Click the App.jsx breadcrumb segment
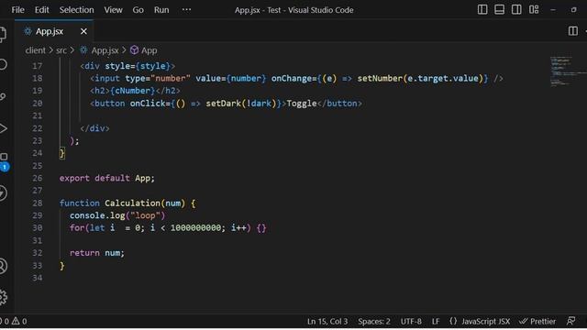Image resolution: width=587 pixels, height=330 pixels. [99, 50]
